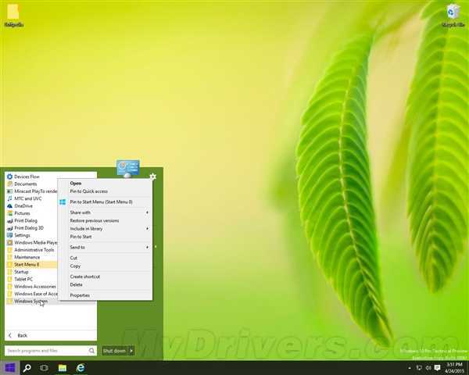The height and width of the screenshot is (375, 469).
Task: Click the Startup folder icon
Action: click(9, 272)
